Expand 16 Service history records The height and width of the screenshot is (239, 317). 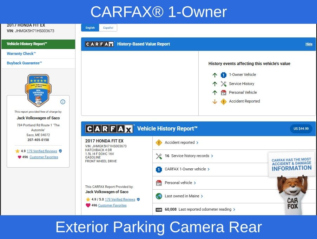(x=190, y=156)
